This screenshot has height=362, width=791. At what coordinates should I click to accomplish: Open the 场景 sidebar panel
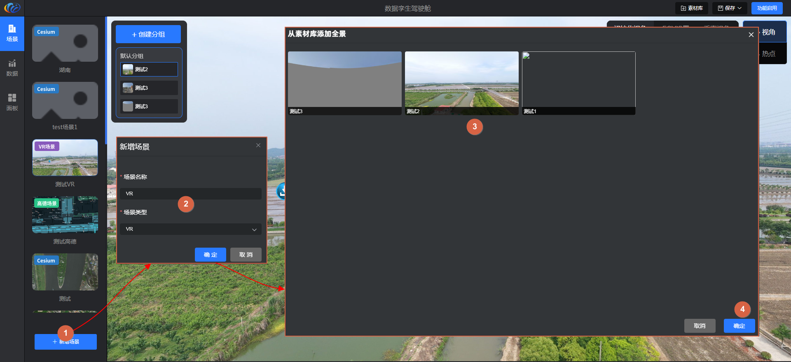tap(12, 34)
